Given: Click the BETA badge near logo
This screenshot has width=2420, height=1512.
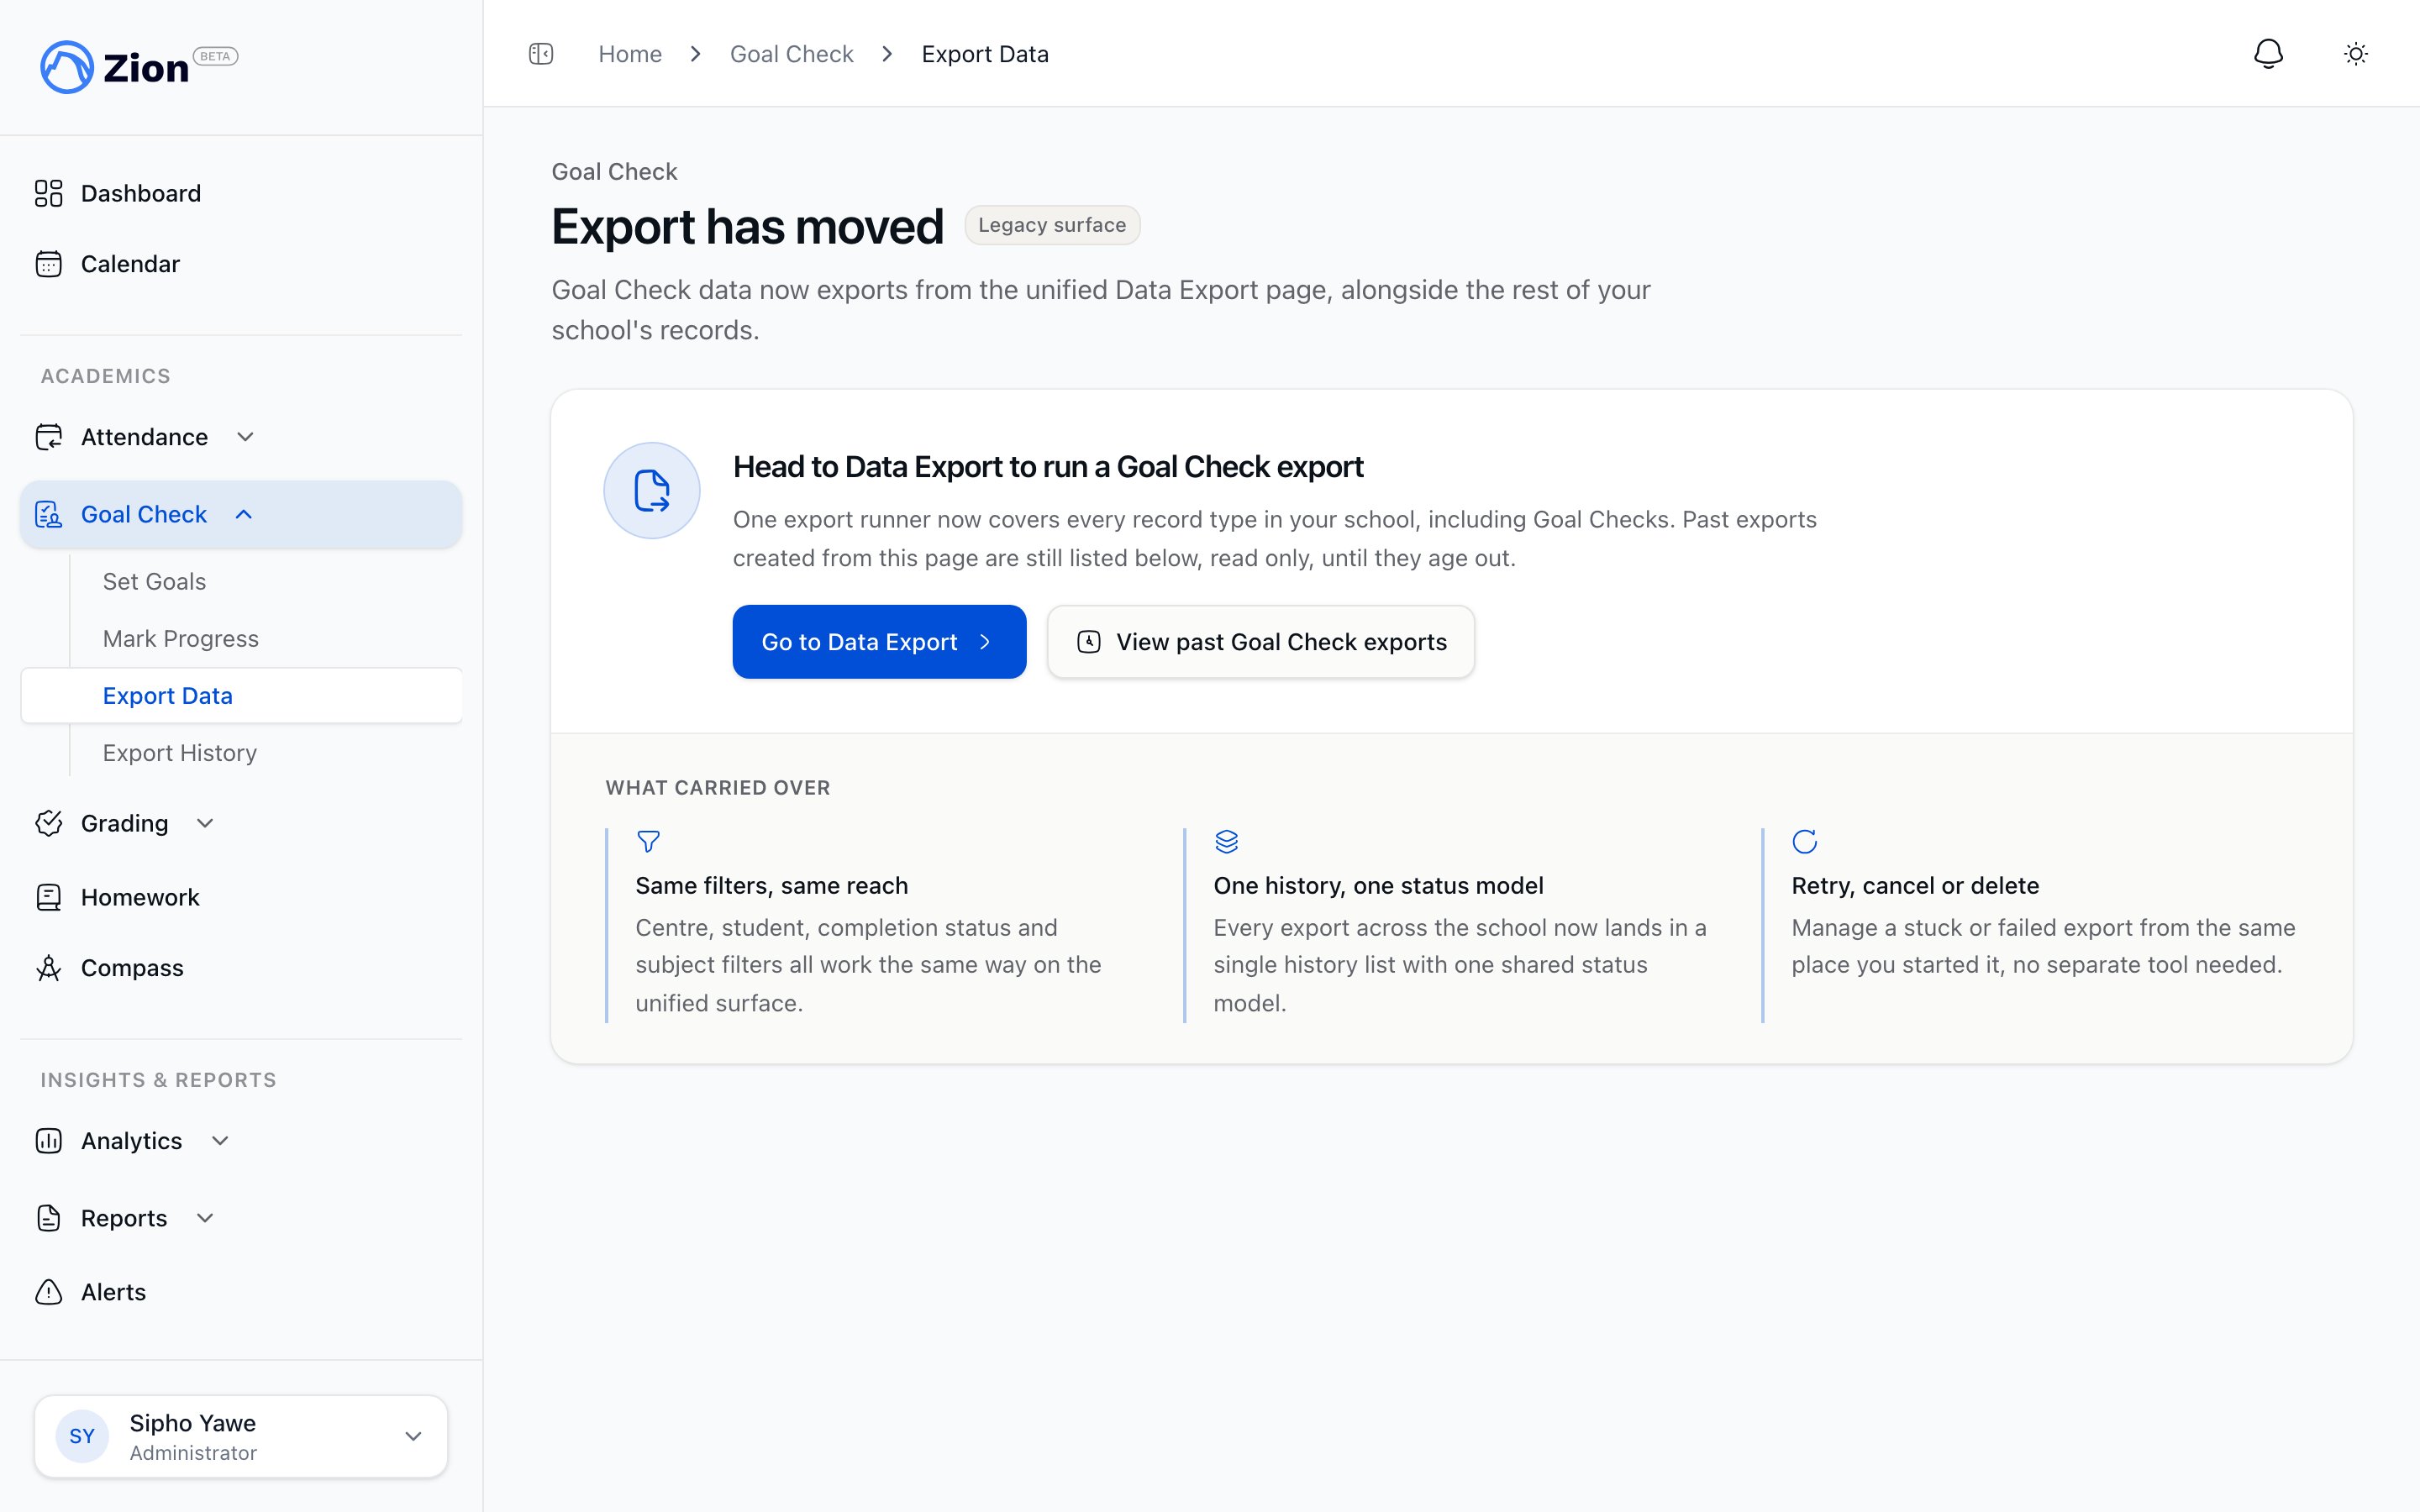Looking at the screenshot, I should [215, 56].
